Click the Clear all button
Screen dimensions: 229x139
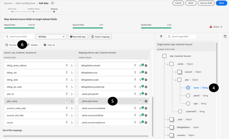click(x=50, y=45)
